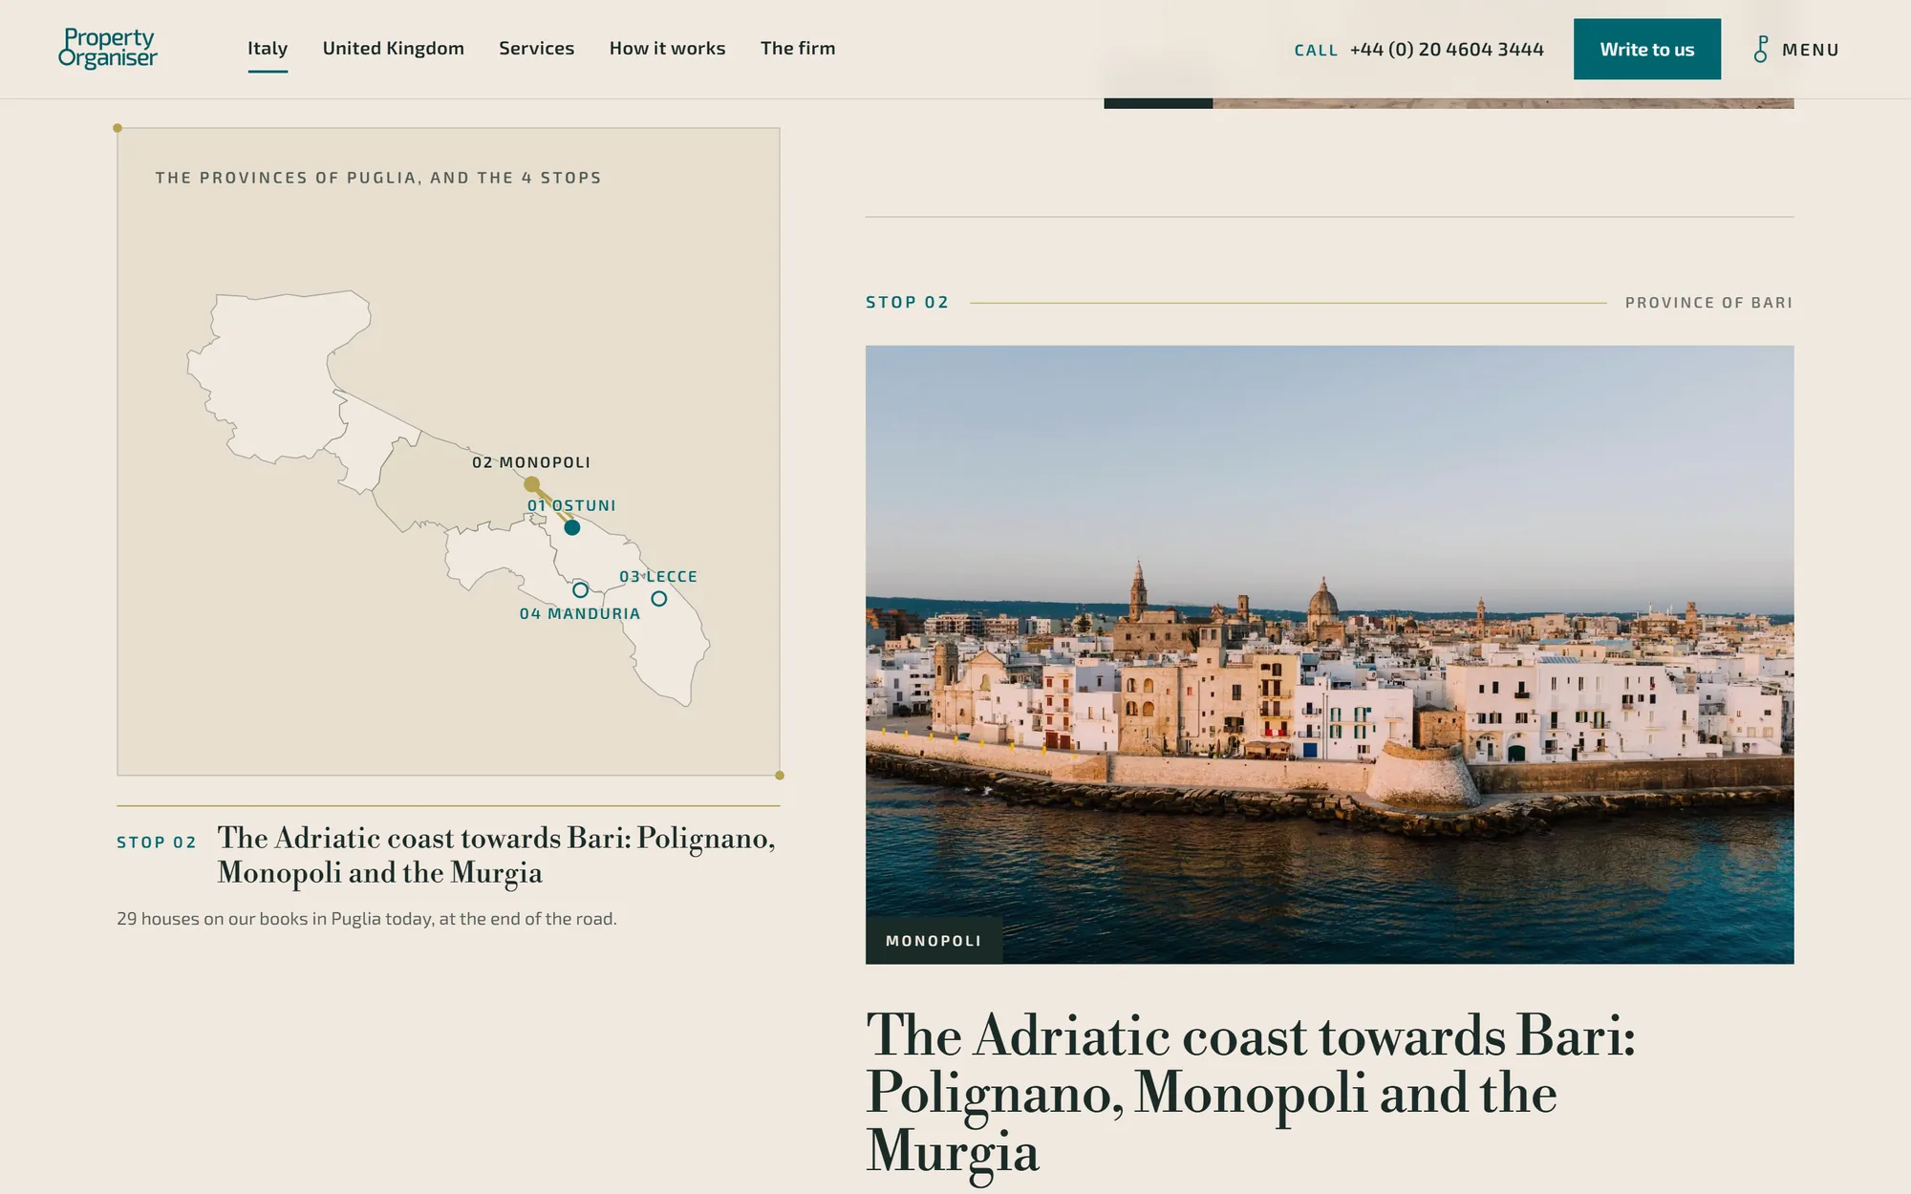Viewport: 1911px width, 1194px height.
Task: Click the 01 OSTUNI map label
Action: (x=571, y=505)
